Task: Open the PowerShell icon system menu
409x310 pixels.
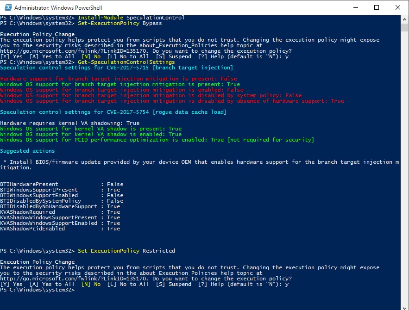Action: click(8, 7)
